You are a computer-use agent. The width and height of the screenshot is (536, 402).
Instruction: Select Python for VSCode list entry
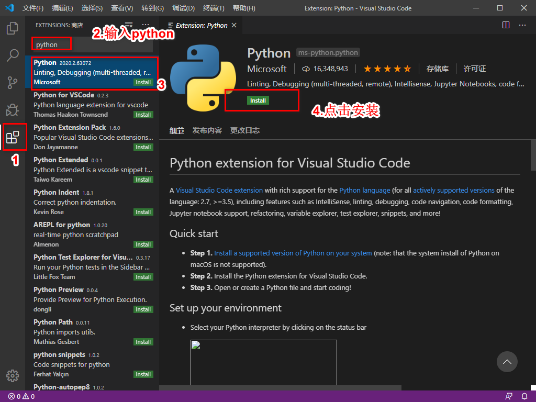(x=92, y=105)
